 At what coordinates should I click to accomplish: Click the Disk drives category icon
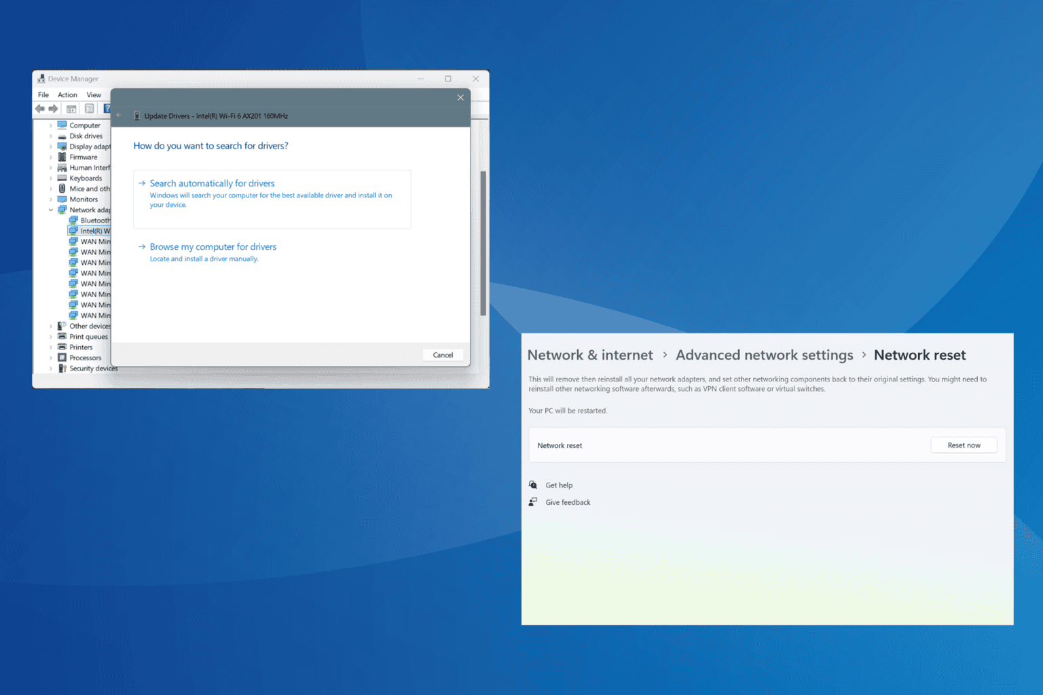[62, 136]
